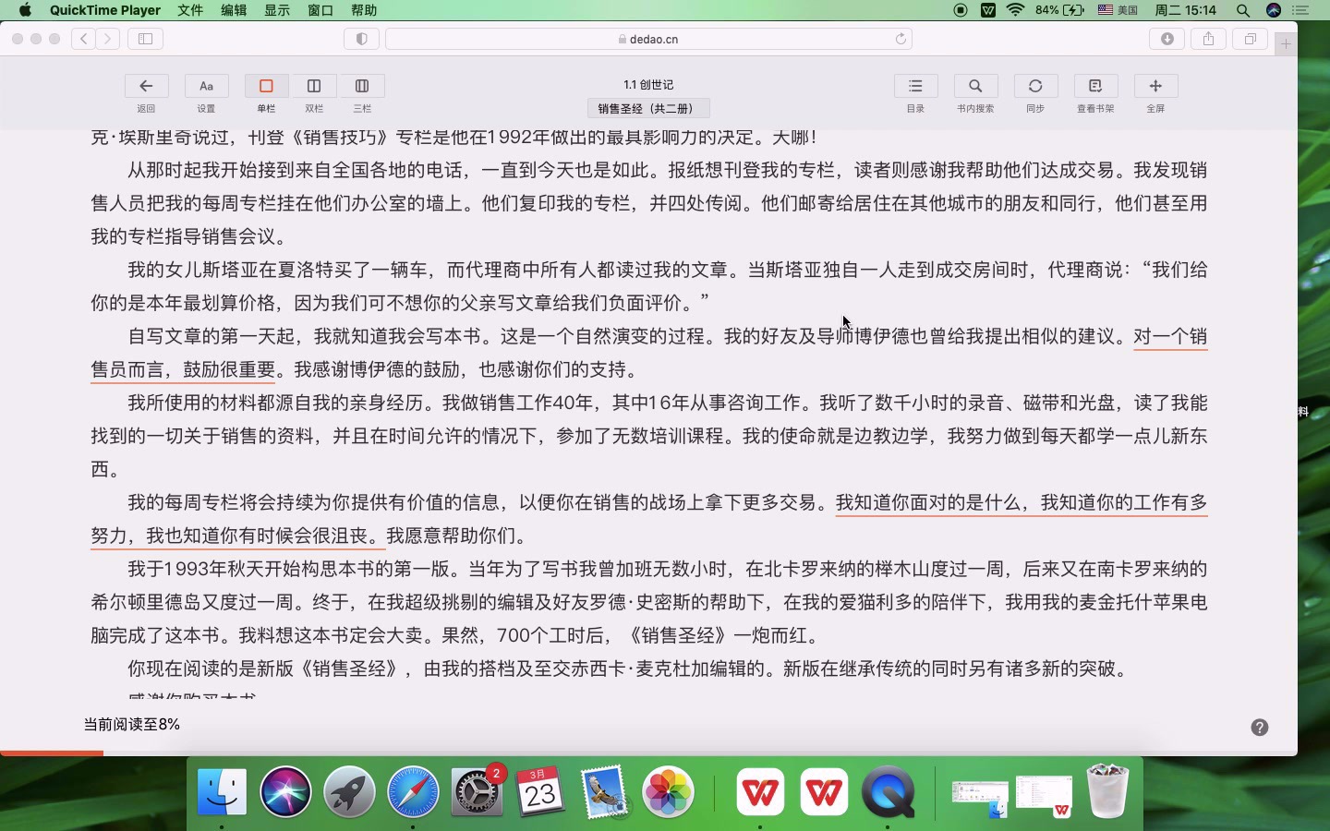Open the first WPS Office icon in Dock

coord(760,791)
